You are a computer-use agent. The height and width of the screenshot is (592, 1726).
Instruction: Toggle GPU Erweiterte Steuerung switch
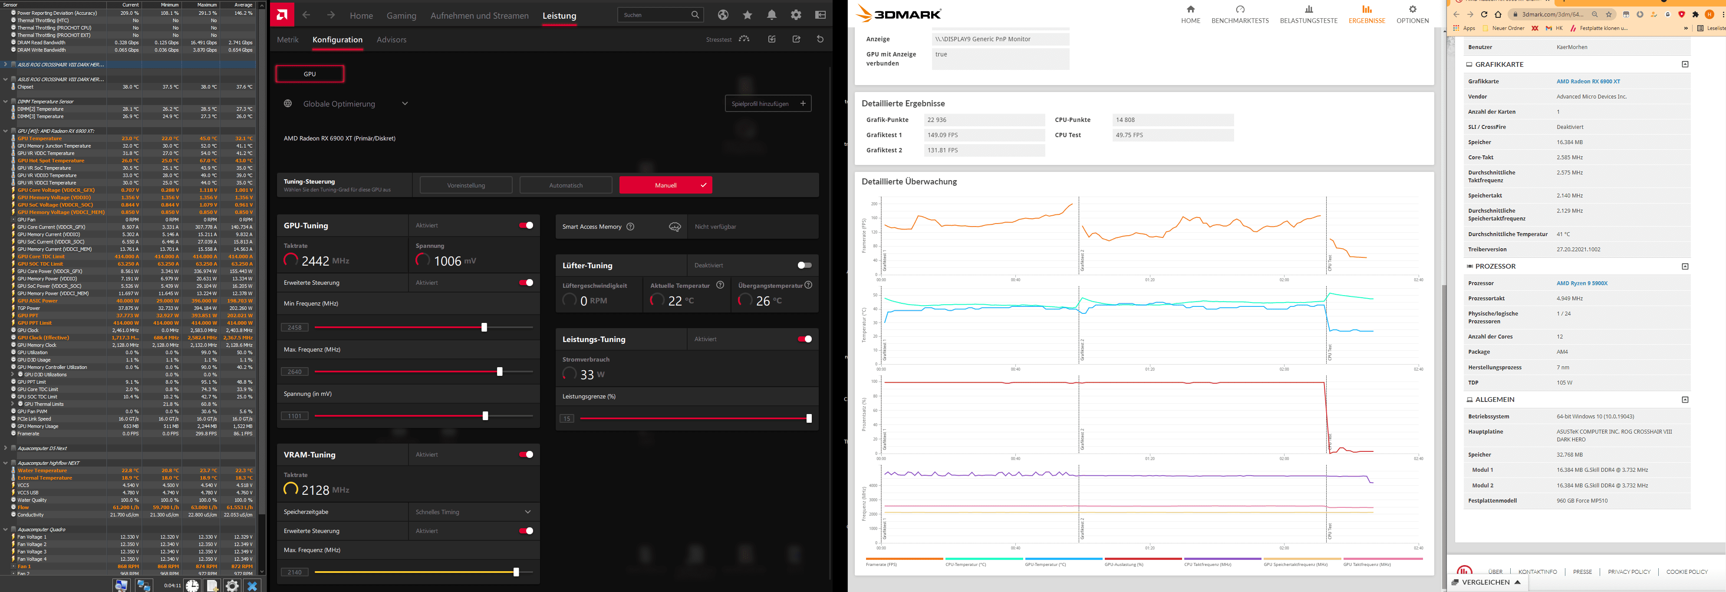point(526,283)
